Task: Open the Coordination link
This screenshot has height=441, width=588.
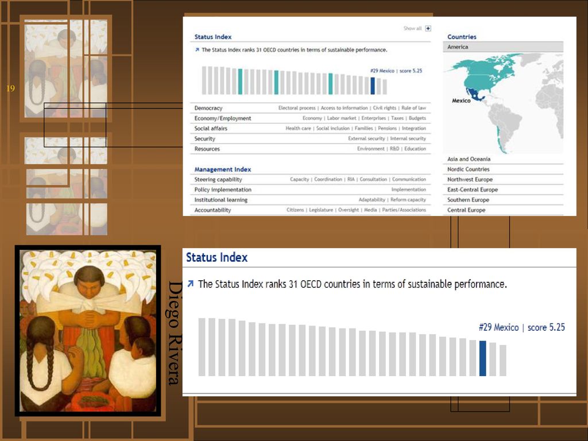Action: point(328,180)
